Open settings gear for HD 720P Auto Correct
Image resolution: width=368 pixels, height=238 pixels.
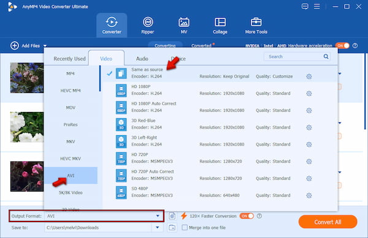[309, 179]
